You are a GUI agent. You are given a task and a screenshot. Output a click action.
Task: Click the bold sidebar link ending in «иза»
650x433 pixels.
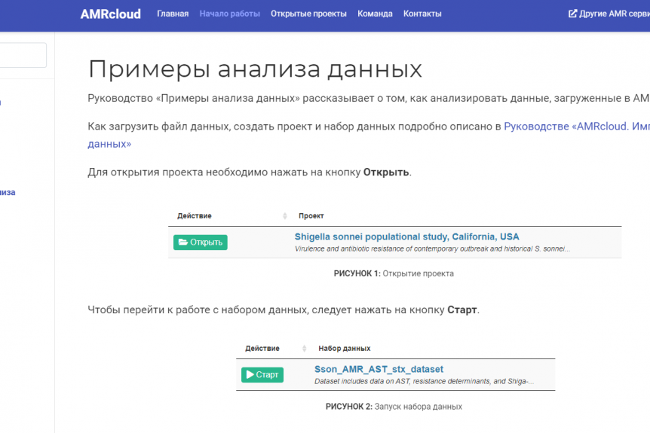pyautogui.click(x=8, y=192)
